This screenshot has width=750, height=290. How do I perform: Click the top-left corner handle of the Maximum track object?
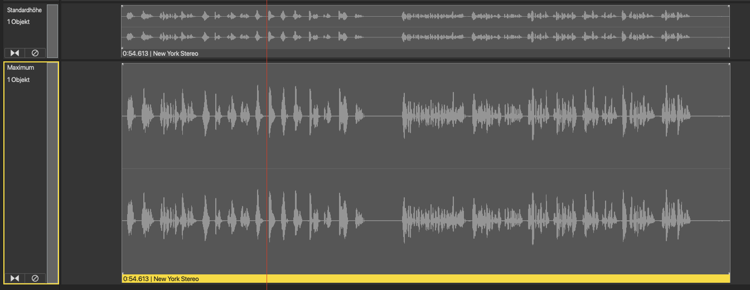tap(123, 65)
